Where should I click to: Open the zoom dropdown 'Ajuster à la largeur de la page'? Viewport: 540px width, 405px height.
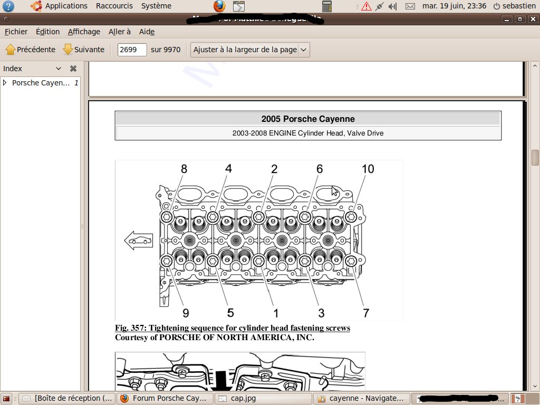(250, 50)
